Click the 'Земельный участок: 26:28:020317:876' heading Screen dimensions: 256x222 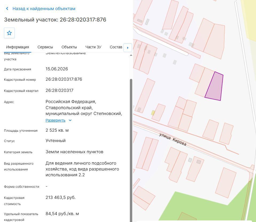tap(55, 20)
